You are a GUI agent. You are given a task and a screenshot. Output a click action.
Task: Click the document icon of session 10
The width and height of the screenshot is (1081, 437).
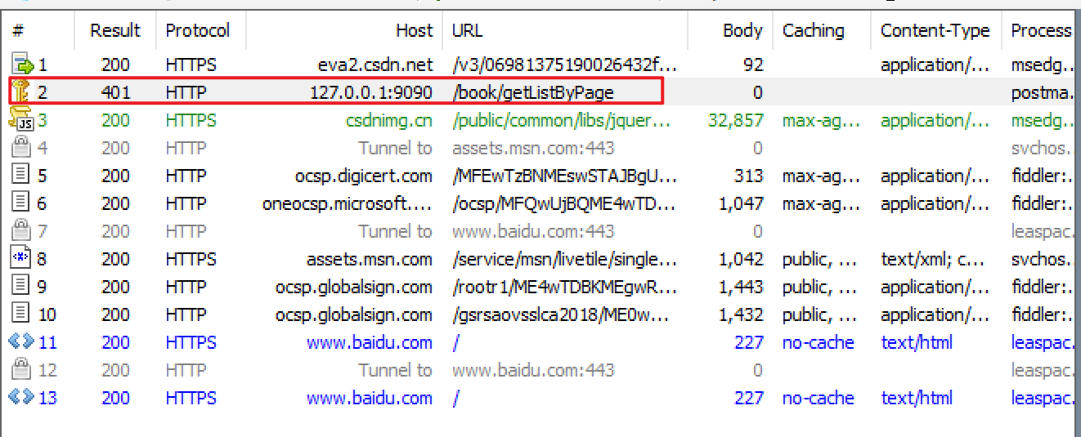pos(21,314)
